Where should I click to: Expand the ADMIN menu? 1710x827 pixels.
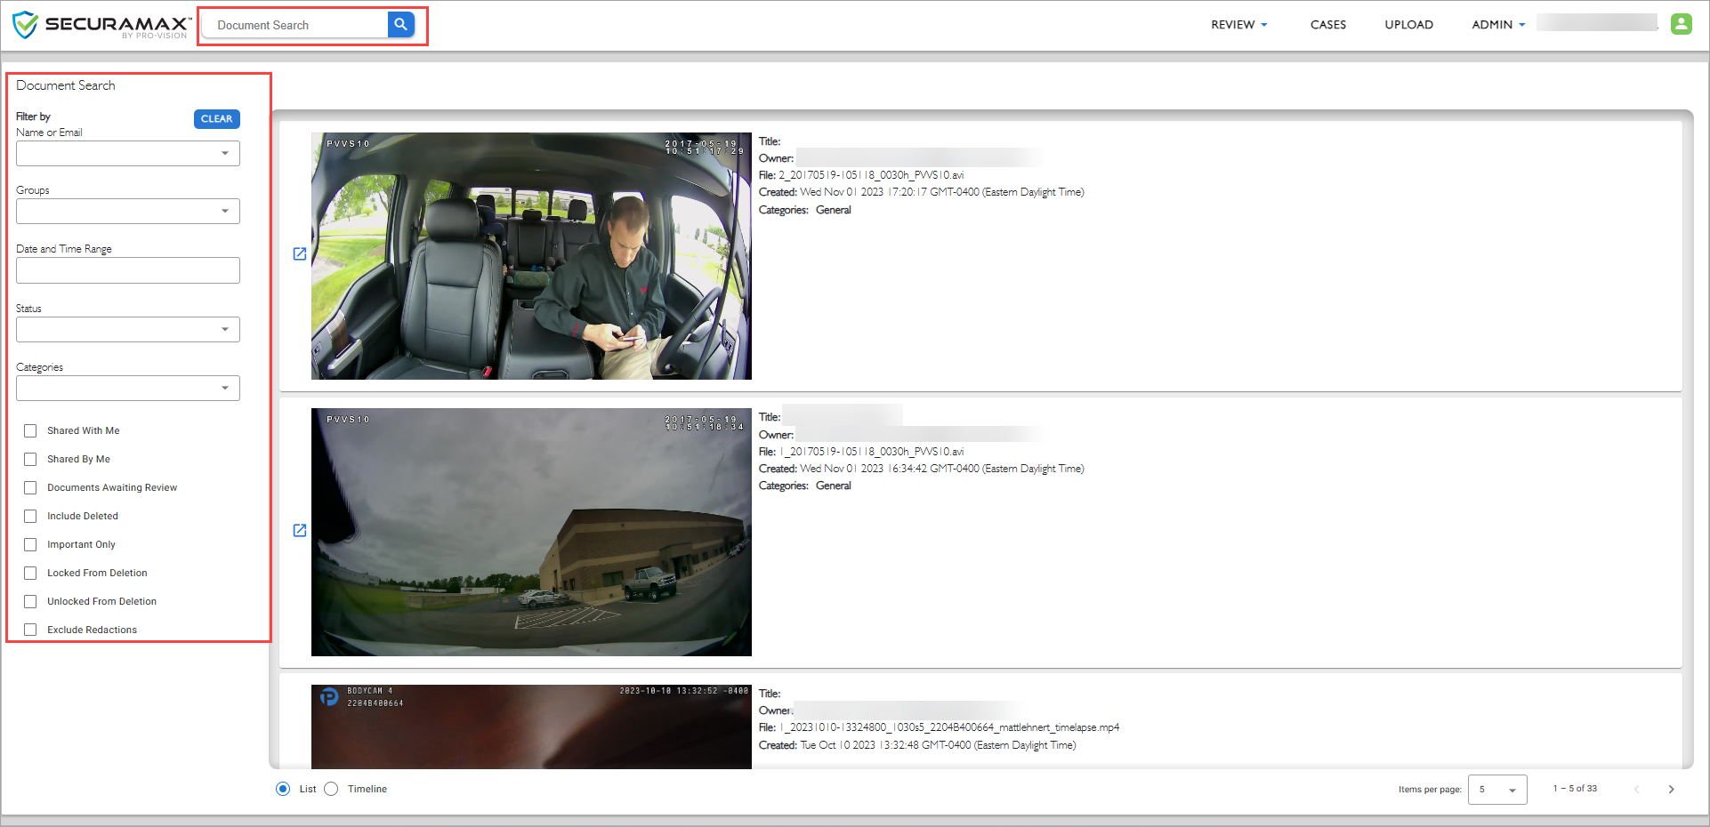click(1498, 25)
